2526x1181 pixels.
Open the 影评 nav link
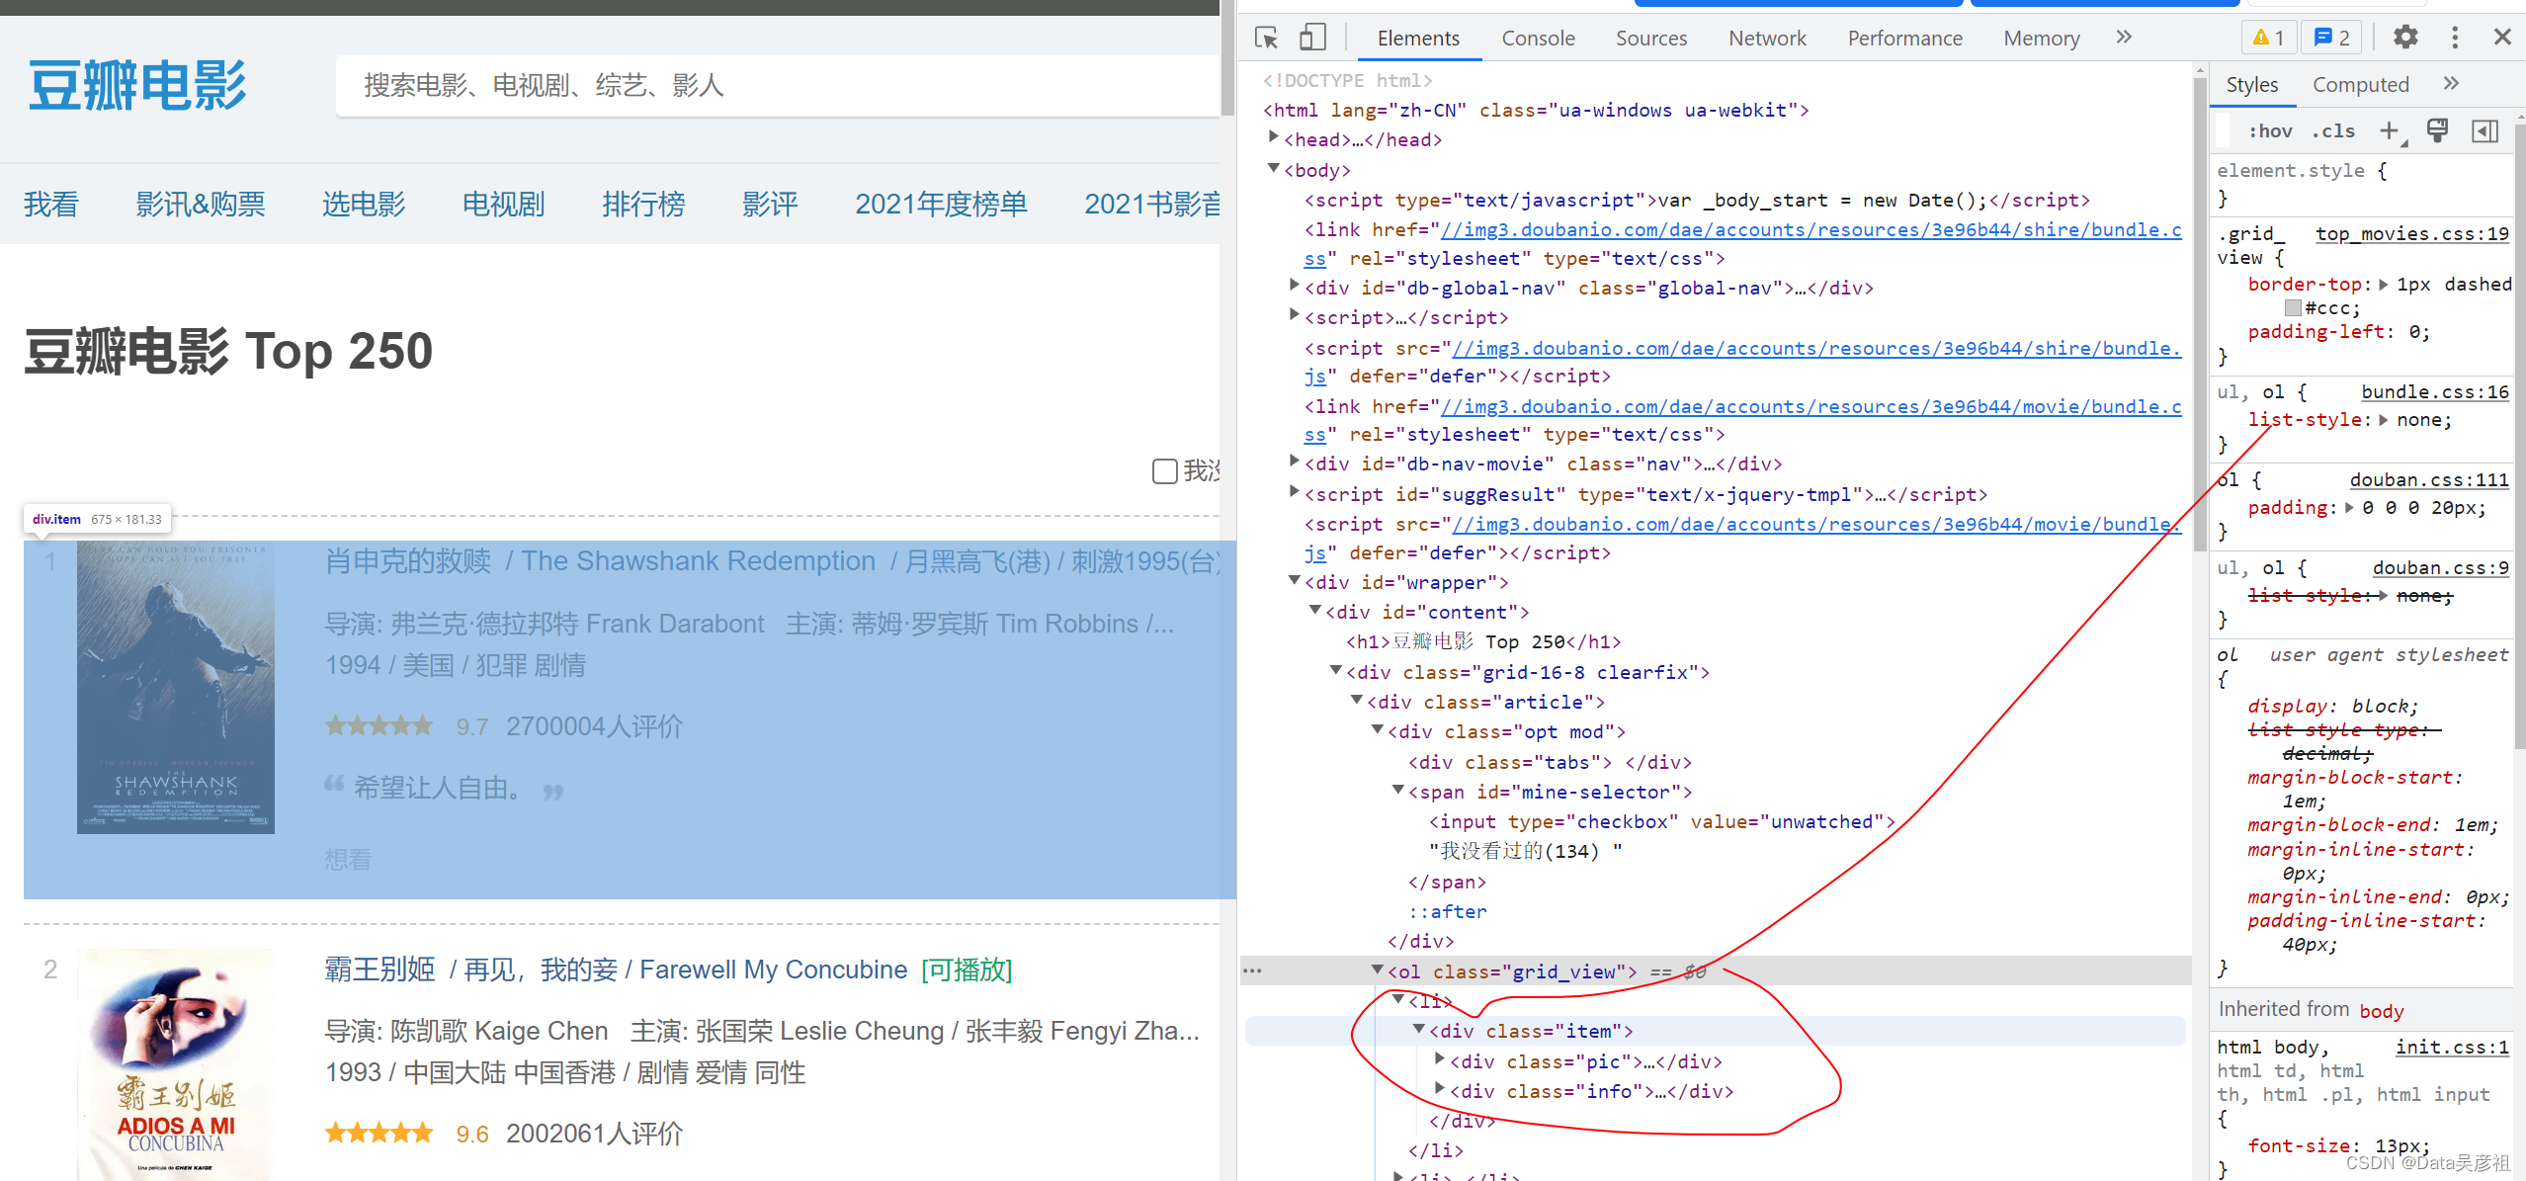[x=770, y=204]
